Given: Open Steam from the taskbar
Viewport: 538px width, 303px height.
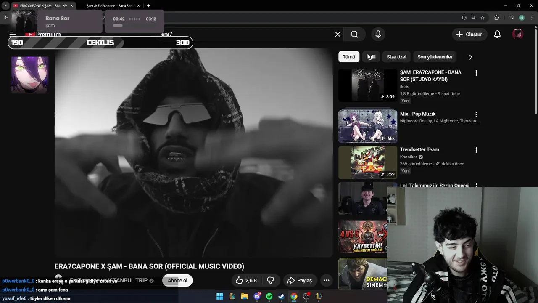Looking at the screenshot, I should [282, 296].
